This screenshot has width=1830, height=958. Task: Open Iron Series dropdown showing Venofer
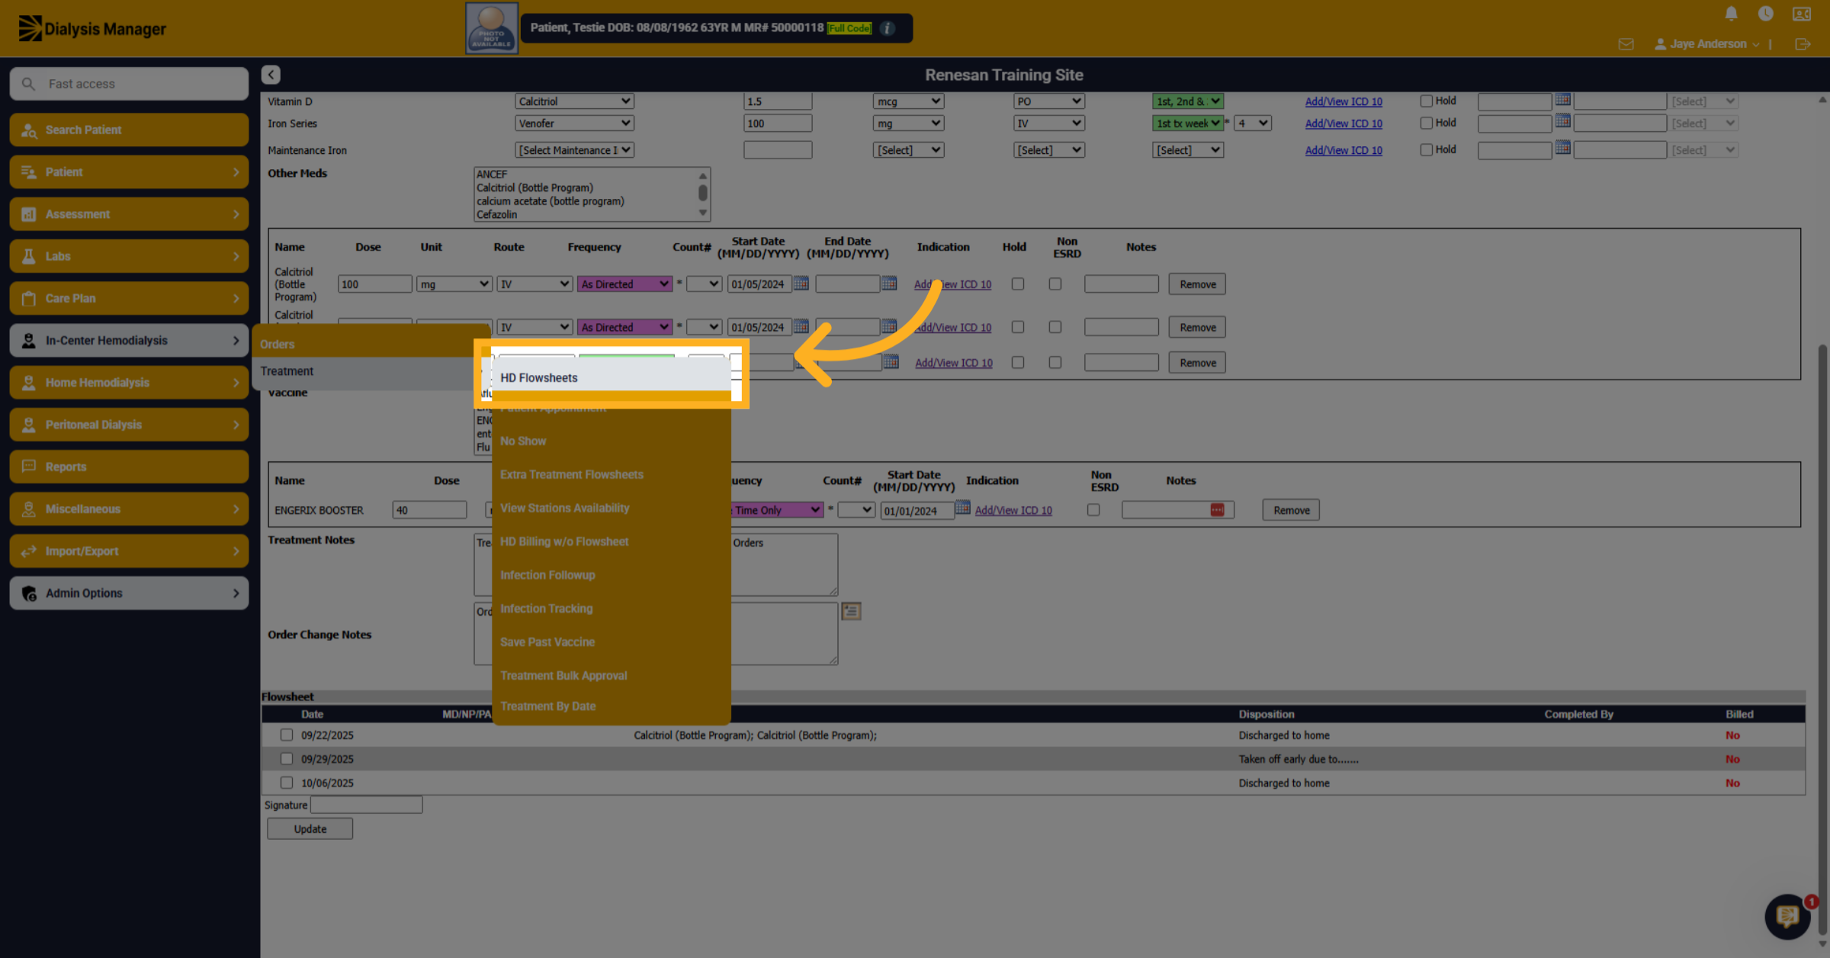click(x=574, y=123)
